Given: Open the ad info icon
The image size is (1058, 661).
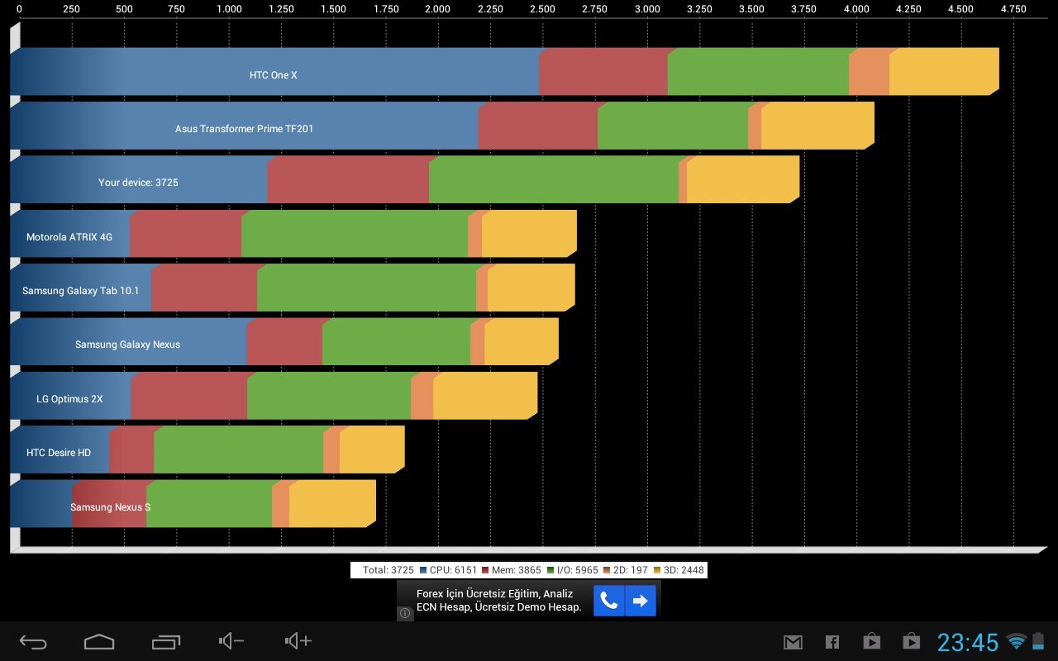Looking at the screenshot, I should 405,613.
